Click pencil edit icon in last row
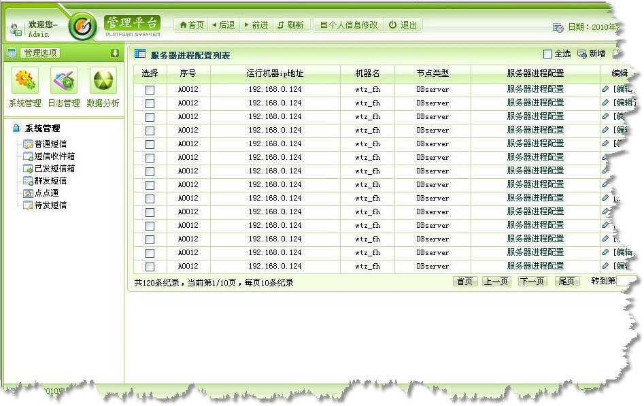The image size is (644, 406). (605, 266)
